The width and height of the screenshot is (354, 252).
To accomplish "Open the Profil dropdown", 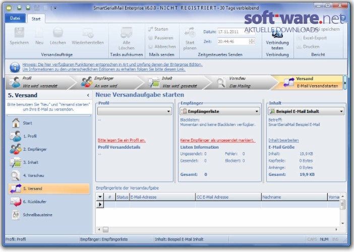I will pos(135,111).
